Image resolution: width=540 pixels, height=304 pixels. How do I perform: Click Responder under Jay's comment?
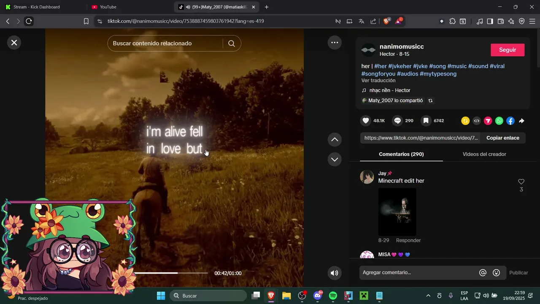(408, 240)
